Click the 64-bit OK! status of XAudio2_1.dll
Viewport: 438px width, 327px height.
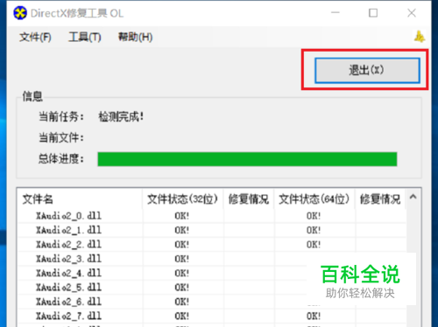[x=314, y=230]
